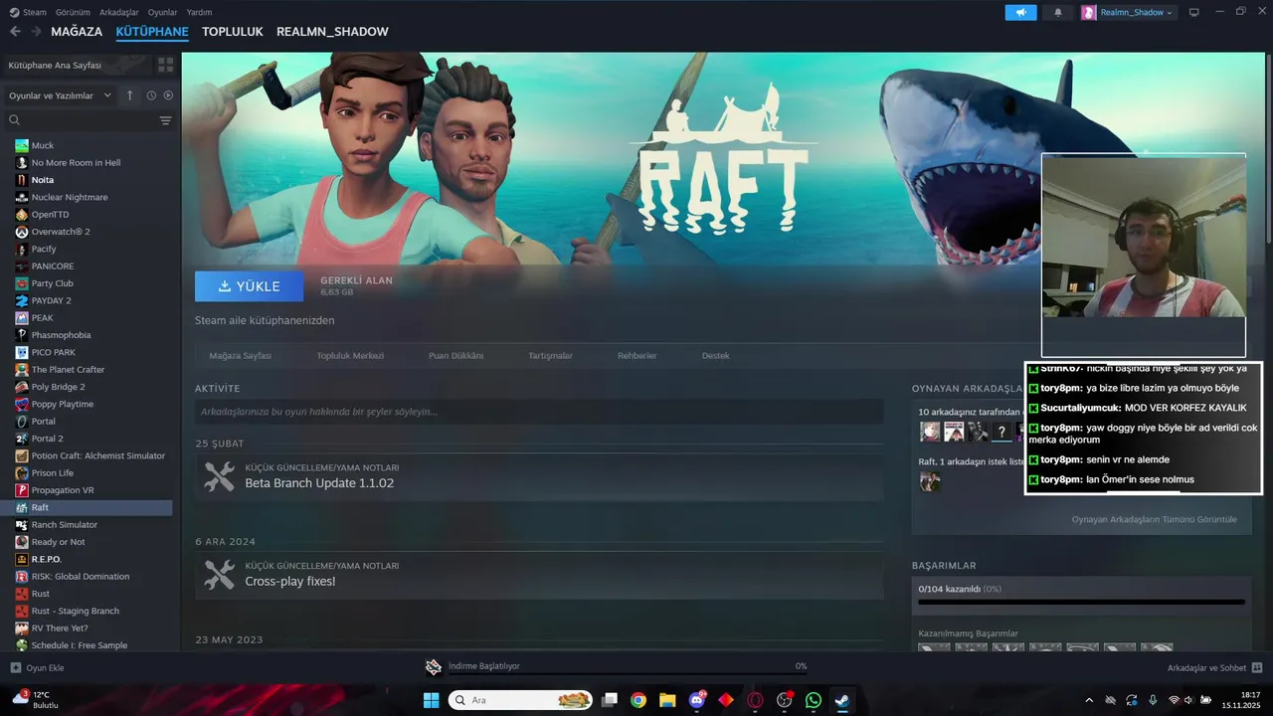Click the R.E.P.O. game icon
Viewport: 1273px width, 716px height.
click(x=22, y=559)
